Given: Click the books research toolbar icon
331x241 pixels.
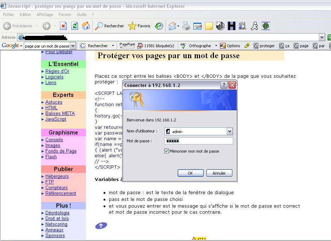Looking at the screenshot, I should (x=243, y=26).
